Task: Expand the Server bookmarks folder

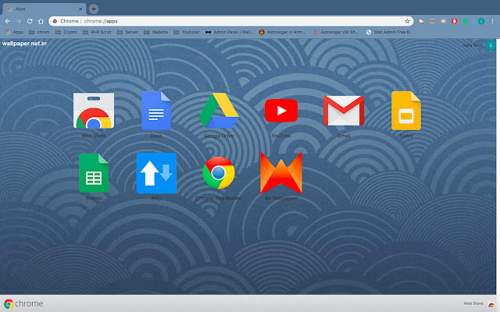Action: point(127,32)
